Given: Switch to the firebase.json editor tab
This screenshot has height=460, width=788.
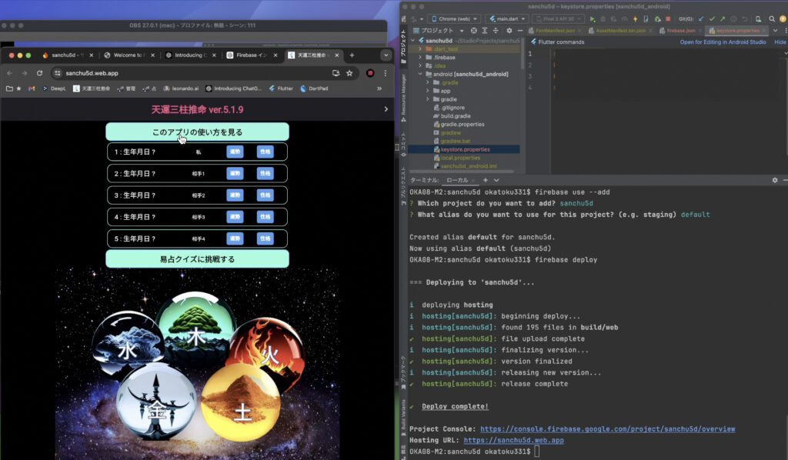Looking at the screenshot, I should coord(681,31).
